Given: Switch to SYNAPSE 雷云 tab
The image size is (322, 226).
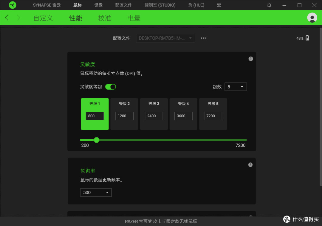Looking at the screenshot, I should coord(47,5).
